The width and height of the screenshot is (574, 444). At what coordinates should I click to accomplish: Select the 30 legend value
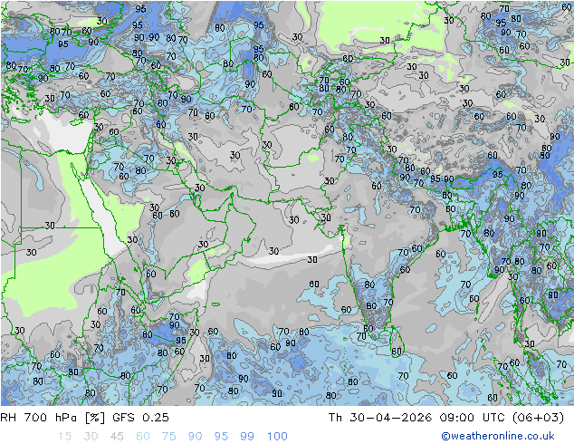pyautogui.click(x=91, y=437)
